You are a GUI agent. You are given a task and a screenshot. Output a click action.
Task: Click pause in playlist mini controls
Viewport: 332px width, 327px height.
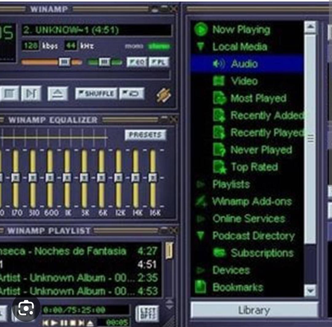click(64, 323)
